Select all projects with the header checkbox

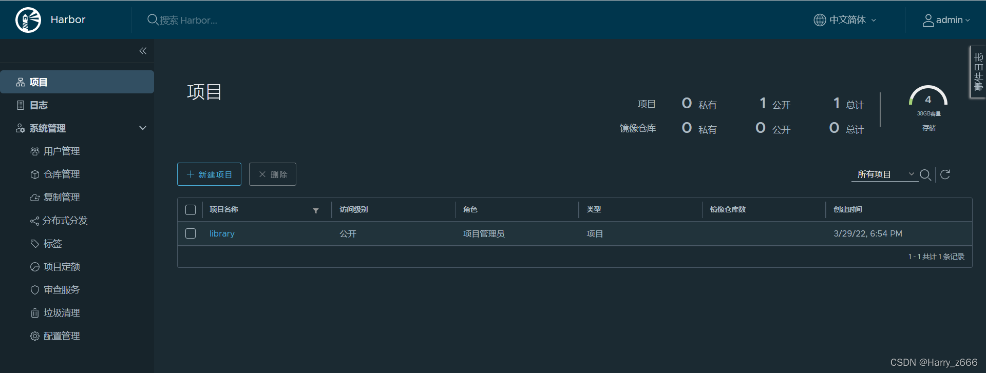[191, 210]
